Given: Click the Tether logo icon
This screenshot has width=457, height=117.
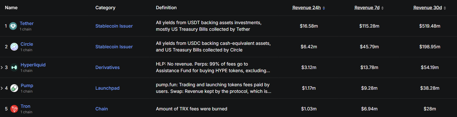Looking at the screenshot, I should coord(13,26).
